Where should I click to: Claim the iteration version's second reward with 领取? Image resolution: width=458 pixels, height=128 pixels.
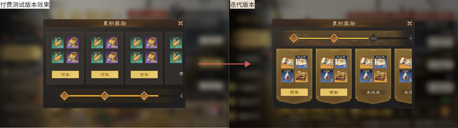tap(334, 92)
